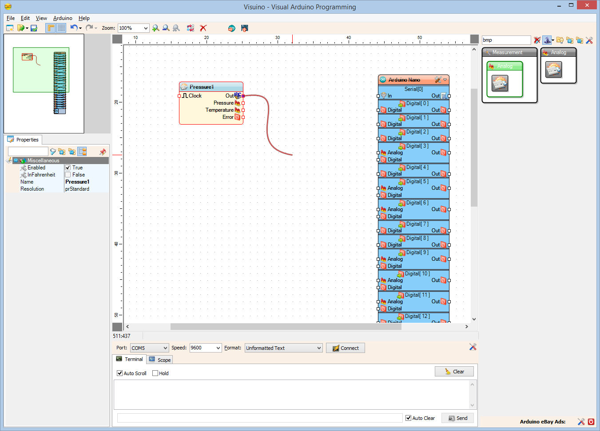Open the Format dropdown

pyautogui.click(x=319, y=348)
